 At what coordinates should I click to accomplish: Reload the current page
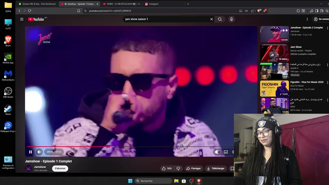click(x=30, y=11)
